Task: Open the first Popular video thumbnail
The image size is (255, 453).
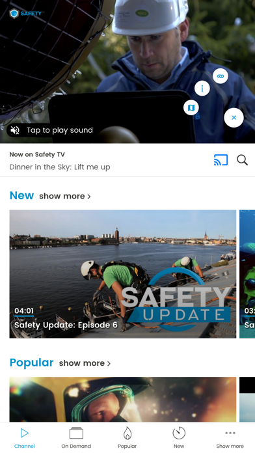Action: (x=123, y=399)
